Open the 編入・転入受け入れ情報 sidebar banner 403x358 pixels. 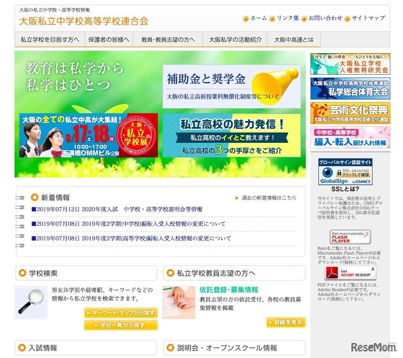pos(350,137)
